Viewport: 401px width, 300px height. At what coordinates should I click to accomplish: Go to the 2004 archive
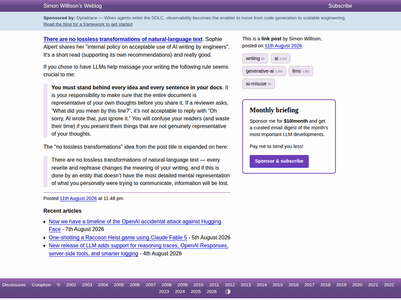pos(103,285)
